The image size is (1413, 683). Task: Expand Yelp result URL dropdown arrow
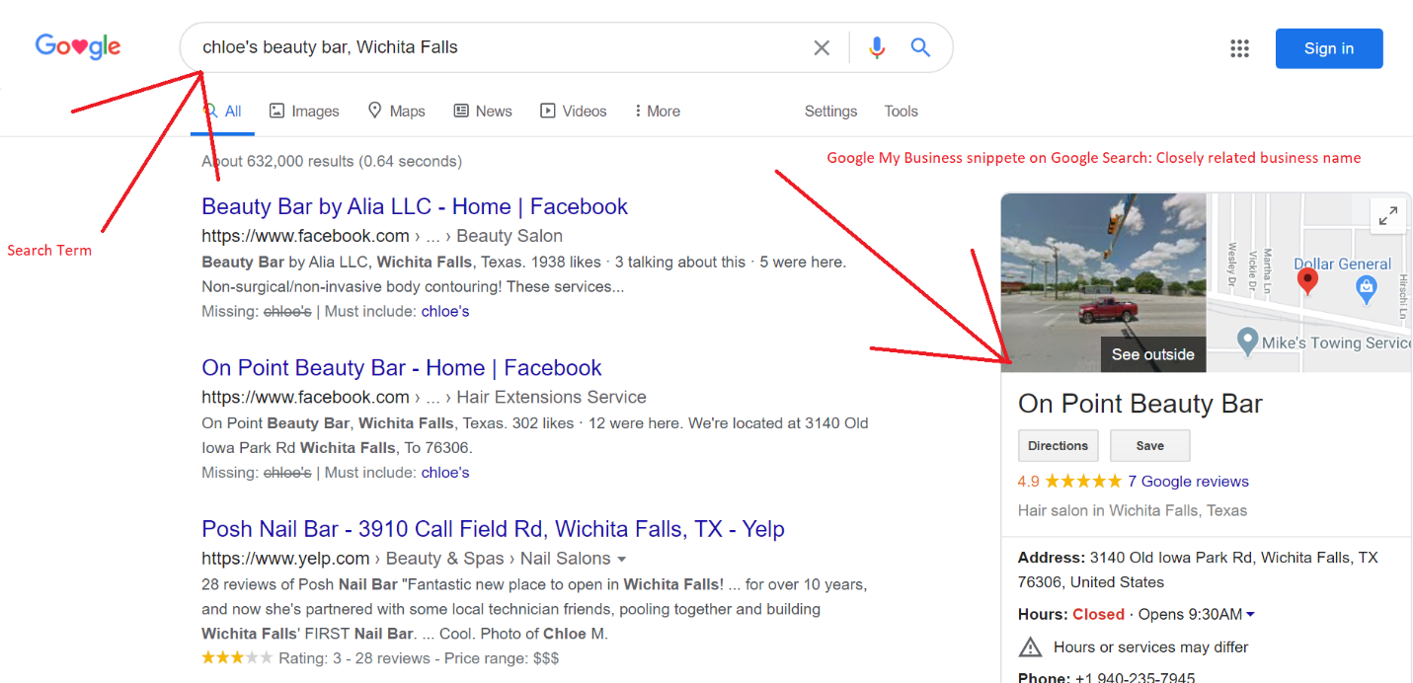(621, 560)
